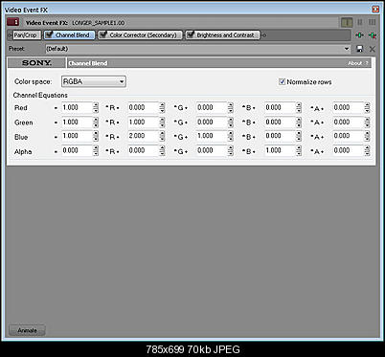Click the Channel Equations label
The image size is (385, 357).
point(40,95)
